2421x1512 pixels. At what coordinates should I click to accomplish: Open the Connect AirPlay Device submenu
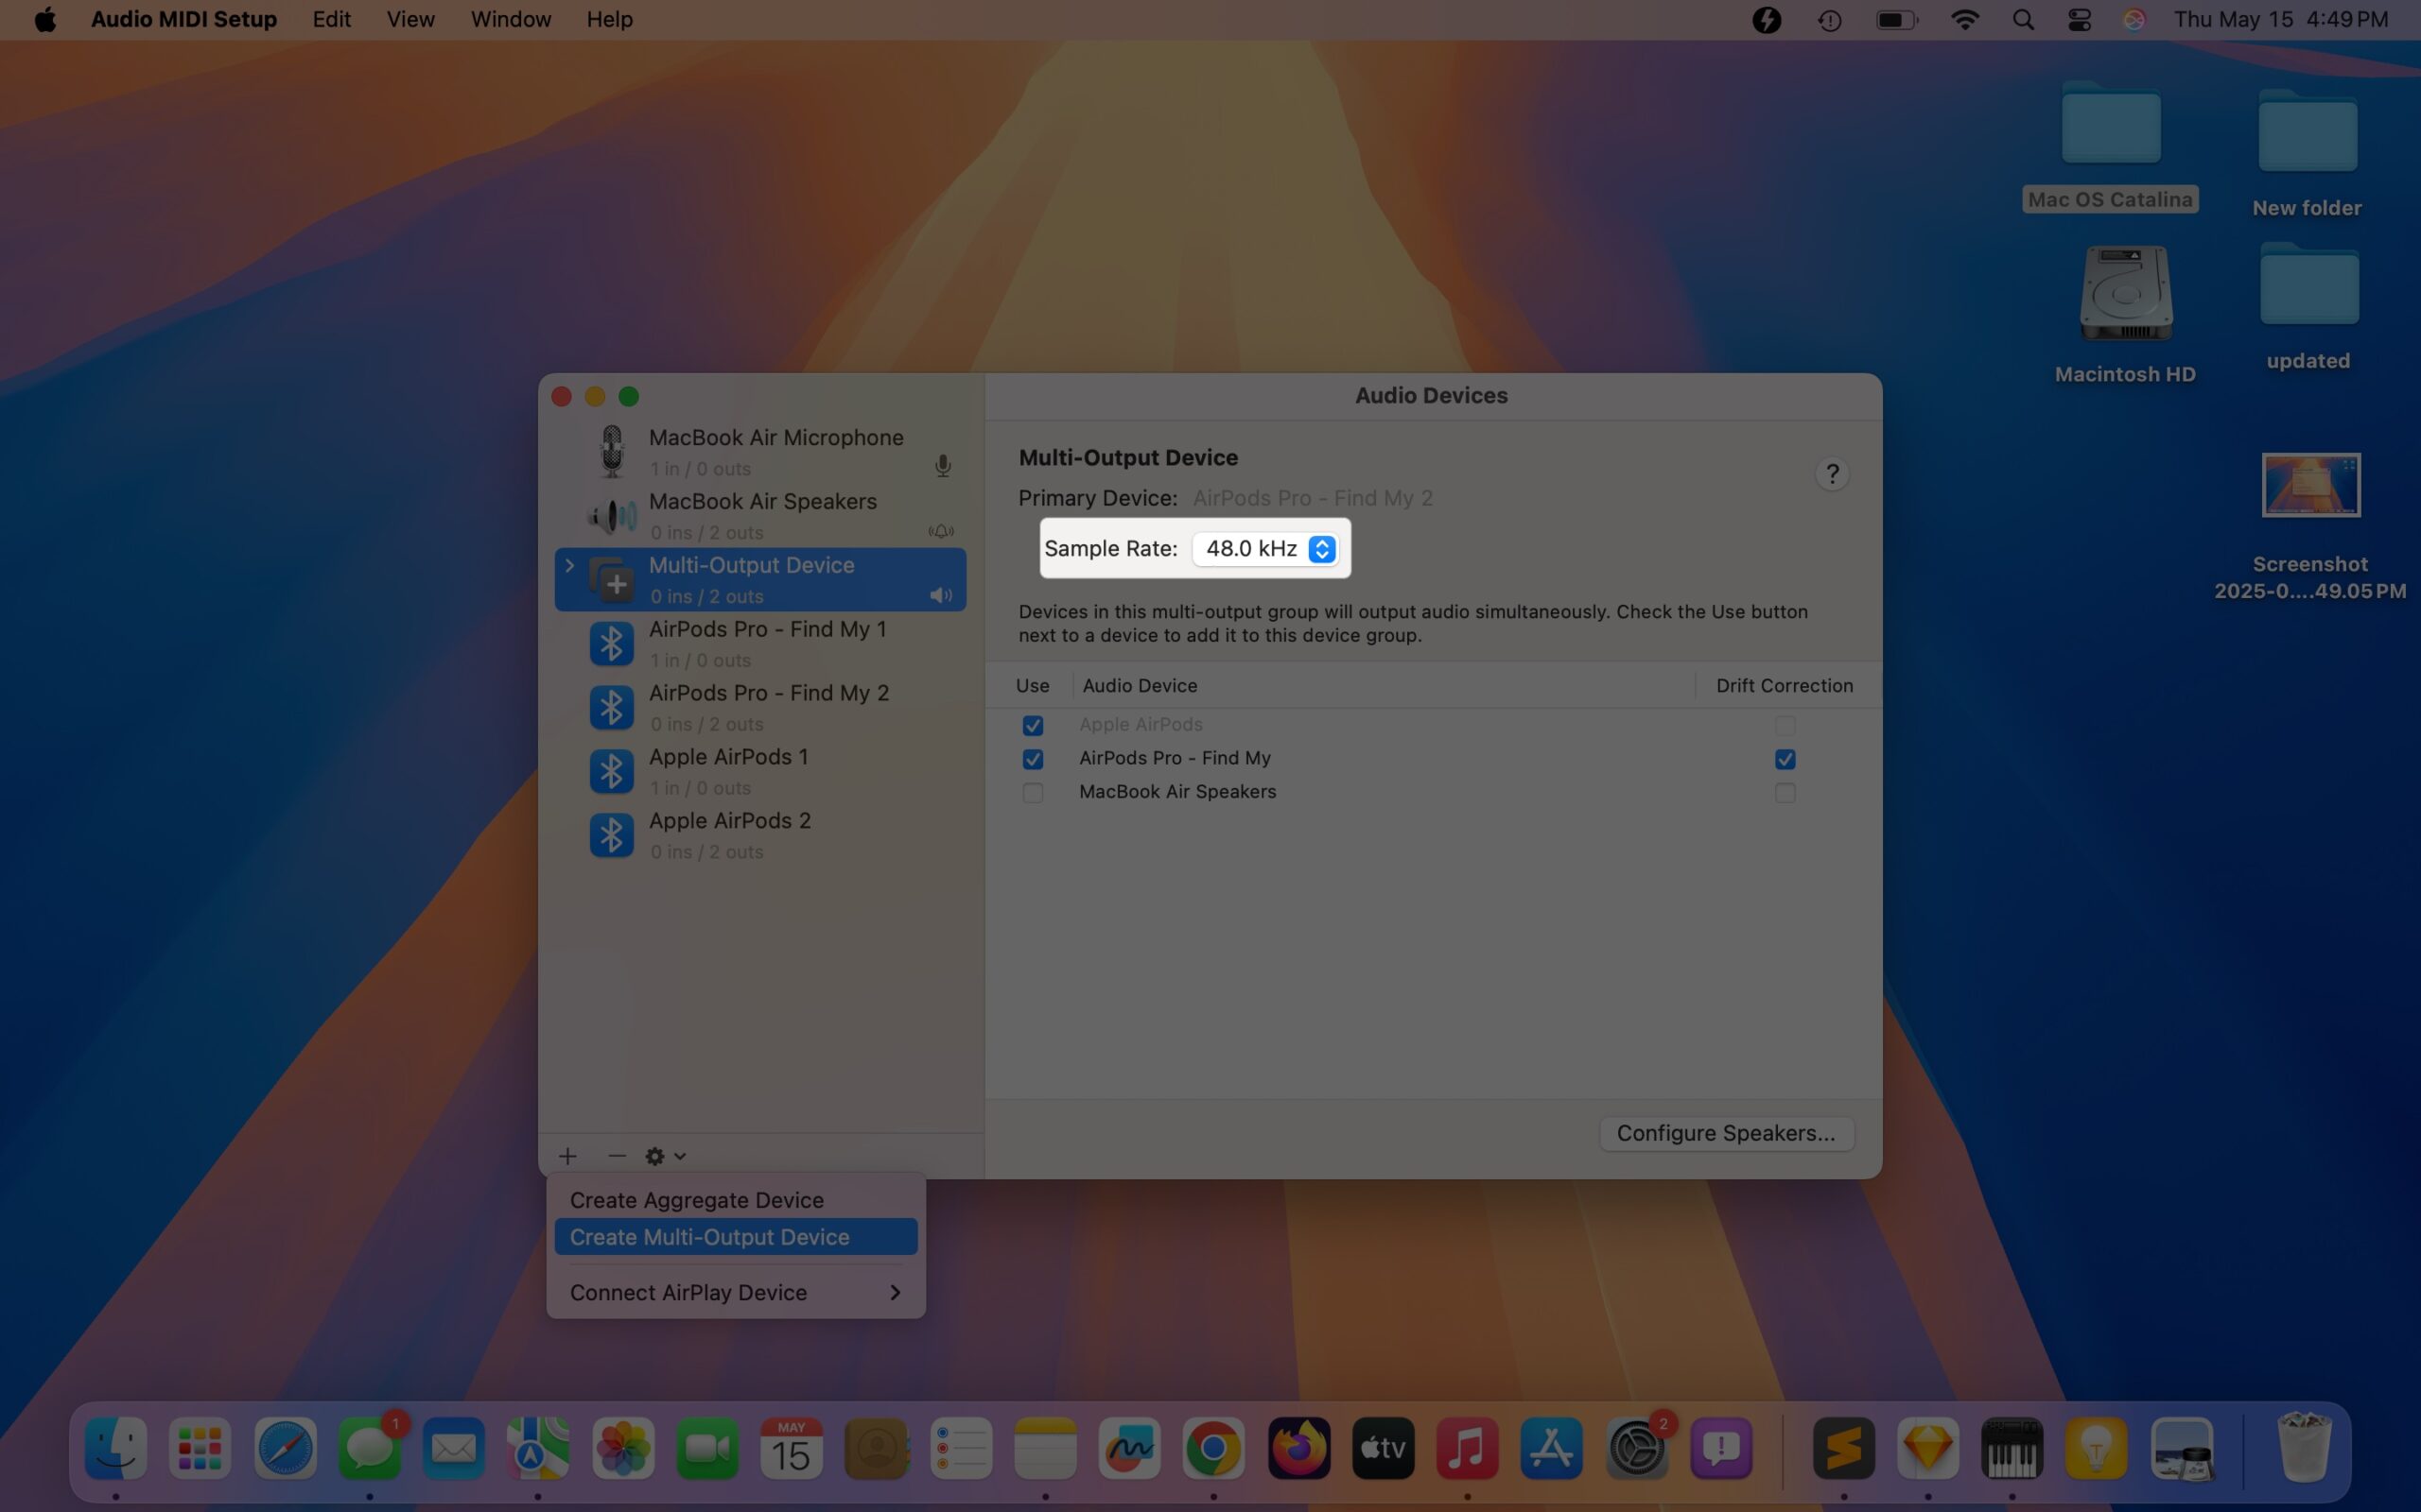pos(688,1292)
